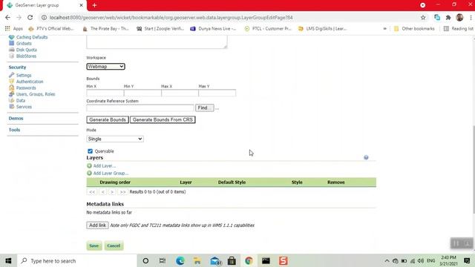Click Generate Bounds button
This screenshot has height=267, width=475.
coord(108,120)
